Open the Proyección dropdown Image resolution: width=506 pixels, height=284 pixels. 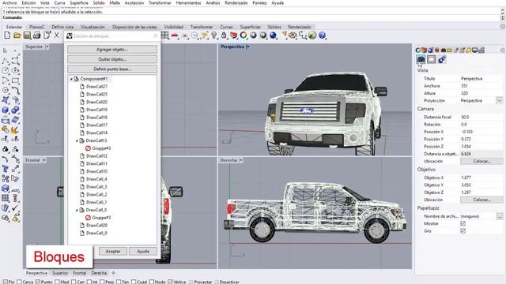[x=499, y=101]
